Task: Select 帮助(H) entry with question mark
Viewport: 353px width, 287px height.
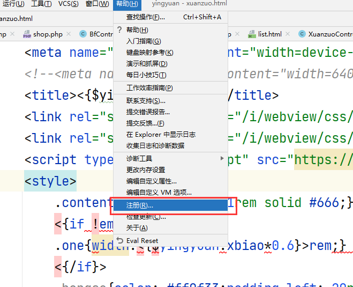Action: 171,30
